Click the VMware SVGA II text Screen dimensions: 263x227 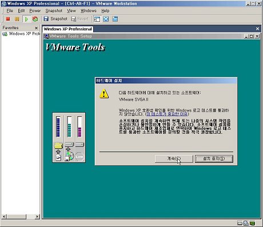134,99
